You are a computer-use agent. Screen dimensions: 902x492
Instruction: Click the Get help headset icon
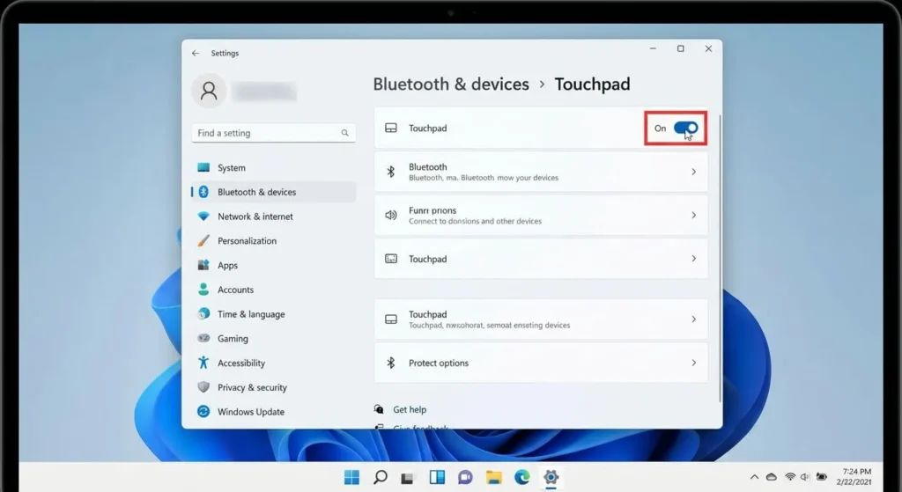coord(379,409)
